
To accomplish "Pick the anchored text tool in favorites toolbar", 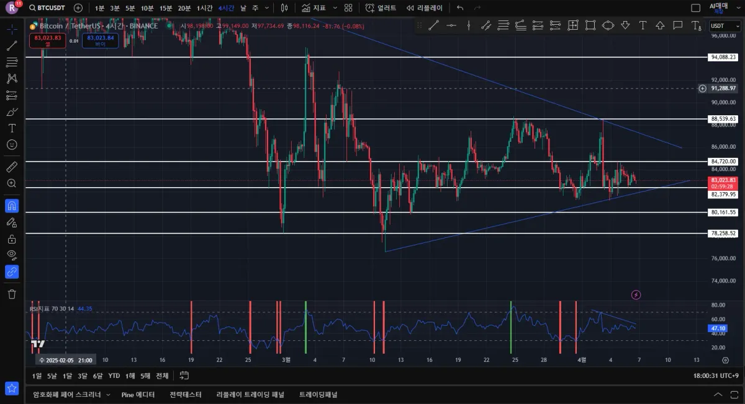I will [x=697, y=25].
